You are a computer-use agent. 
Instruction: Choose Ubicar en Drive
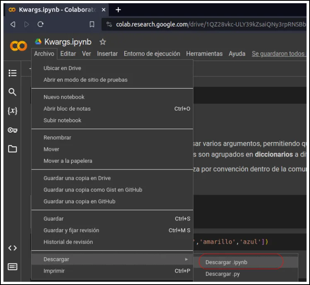click(x=112, y=68)
